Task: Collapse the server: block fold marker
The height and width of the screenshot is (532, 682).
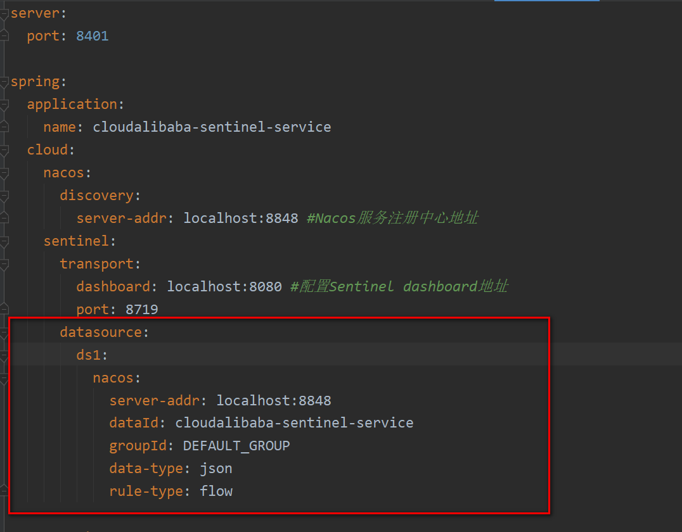Action: click(4, 13)
